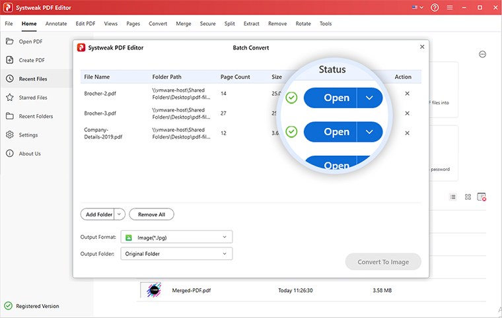
Task: Open the Extract tab
Action: (251, 24)
